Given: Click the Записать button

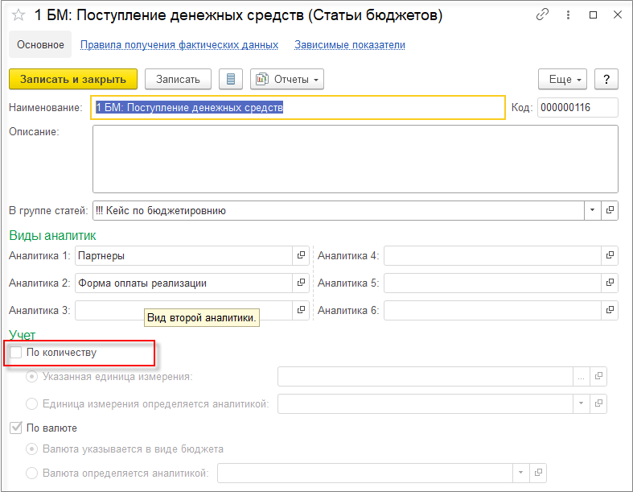Looking at the screenshot, I should (178, 79).
